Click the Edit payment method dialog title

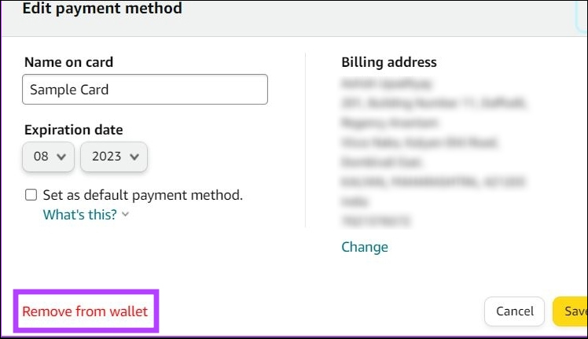pos(102,9)
